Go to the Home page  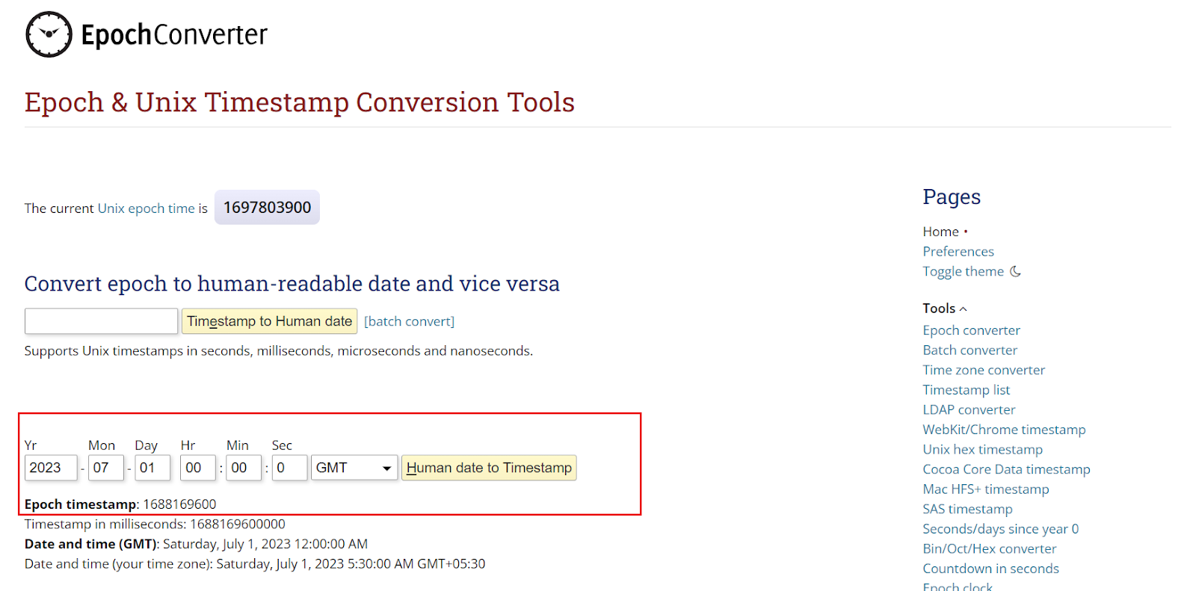tap(940, 231)
